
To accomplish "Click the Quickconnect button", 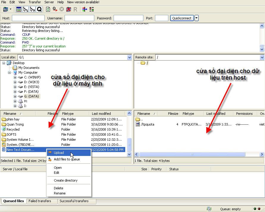I will (182, 18).
